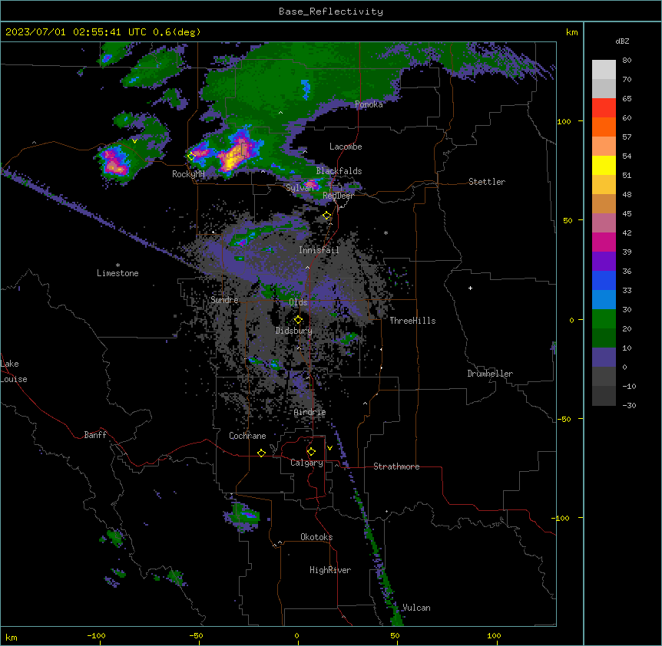Click the yellow diamond marker south of RedDeer

click(x=327, y=216)
